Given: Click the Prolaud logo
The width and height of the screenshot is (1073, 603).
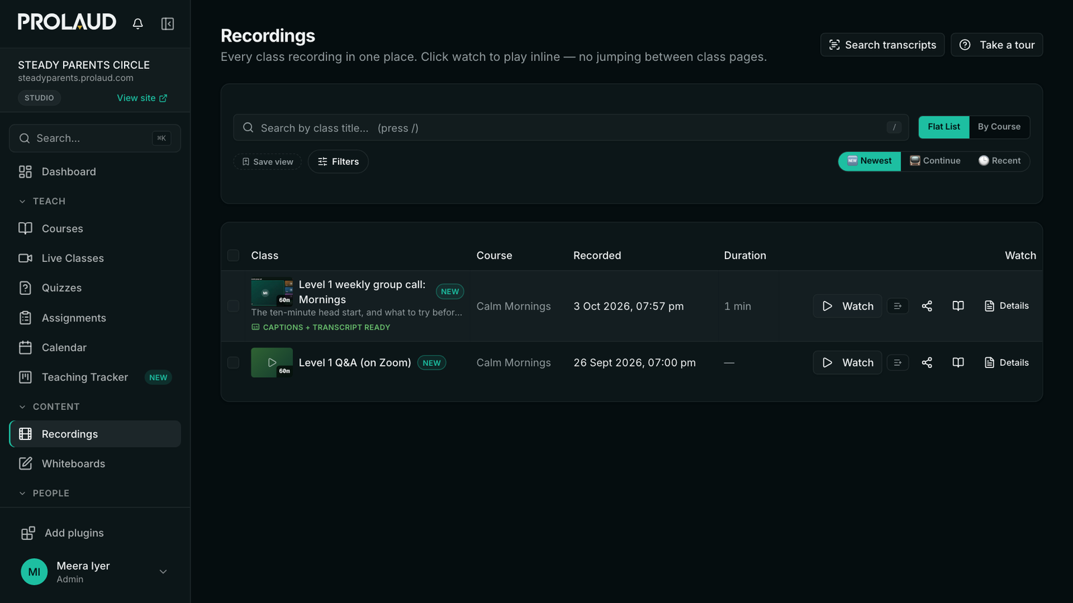Looking at the screenshot, I should click(67, 22).
